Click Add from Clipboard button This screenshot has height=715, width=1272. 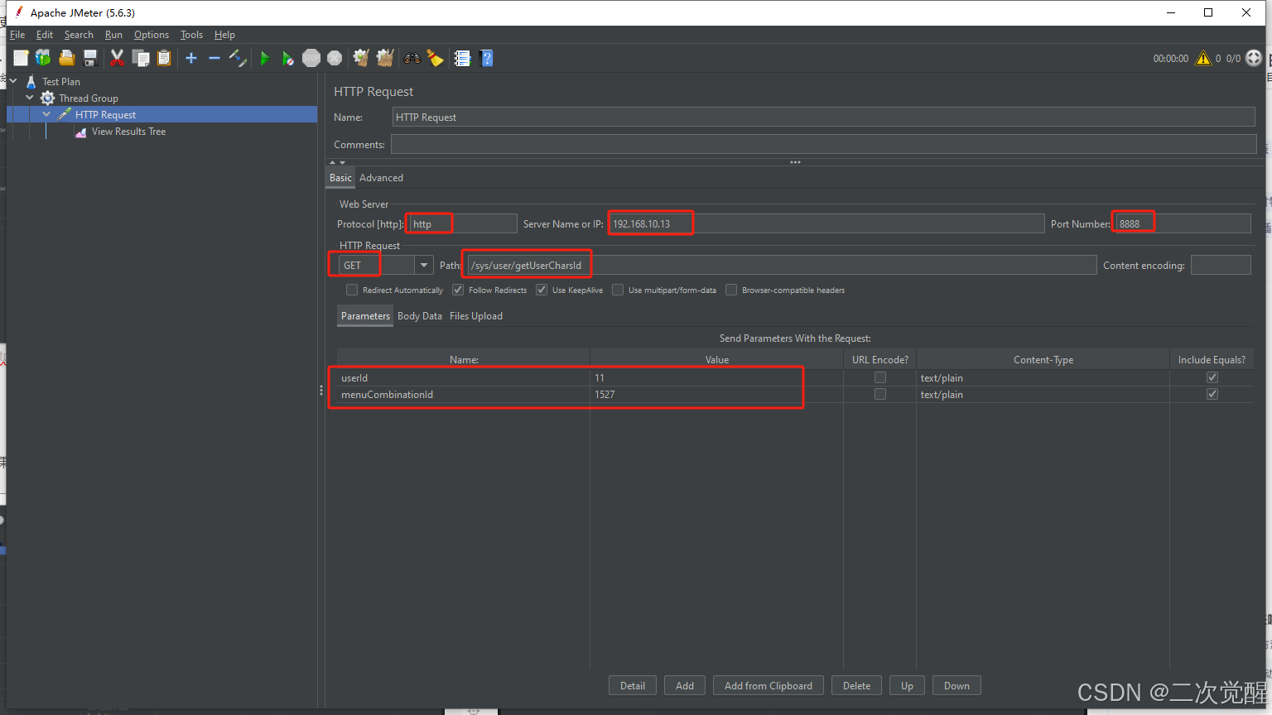tap(768, 685)
